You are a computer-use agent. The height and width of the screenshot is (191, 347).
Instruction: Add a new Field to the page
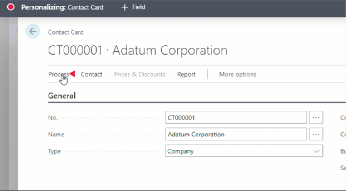point(133,7)
